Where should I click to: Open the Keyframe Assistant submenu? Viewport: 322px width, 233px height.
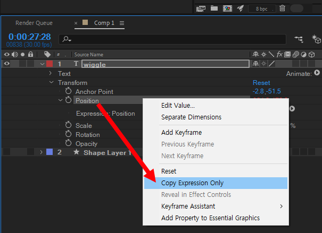pyautogui.click(x=216, y=206)
